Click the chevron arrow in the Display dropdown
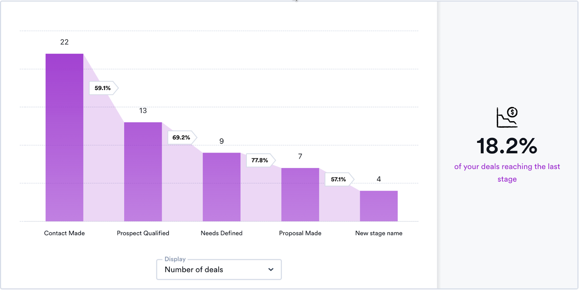Viewport: 579px width, 290px height. [271, 269]
